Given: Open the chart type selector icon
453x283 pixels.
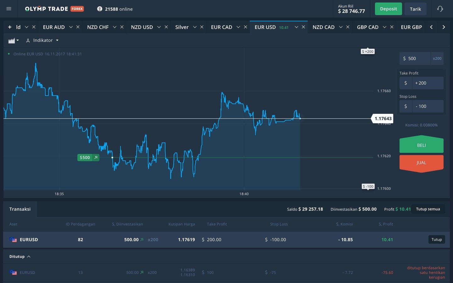Looking at the screenshot, I should 13,41.
